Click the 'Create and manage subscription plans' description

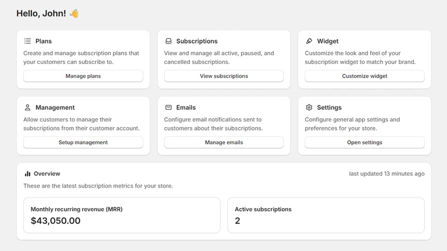tap(81, 57)
